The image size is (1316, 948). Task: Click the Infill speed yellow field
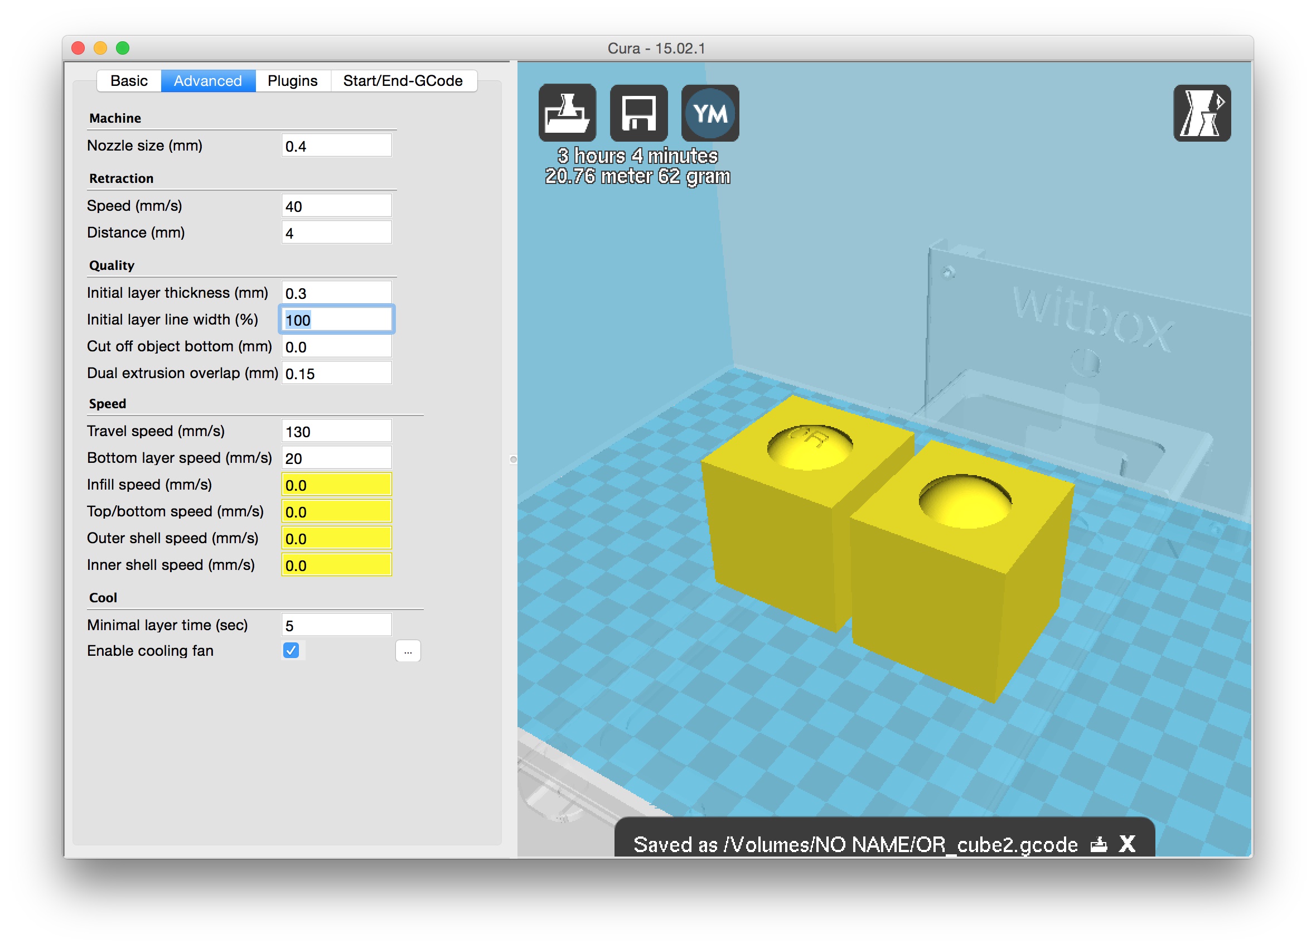coord(336,485)
